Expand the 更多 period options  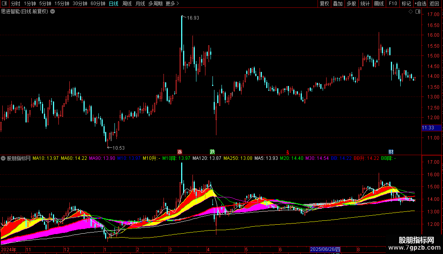[172, 4]
